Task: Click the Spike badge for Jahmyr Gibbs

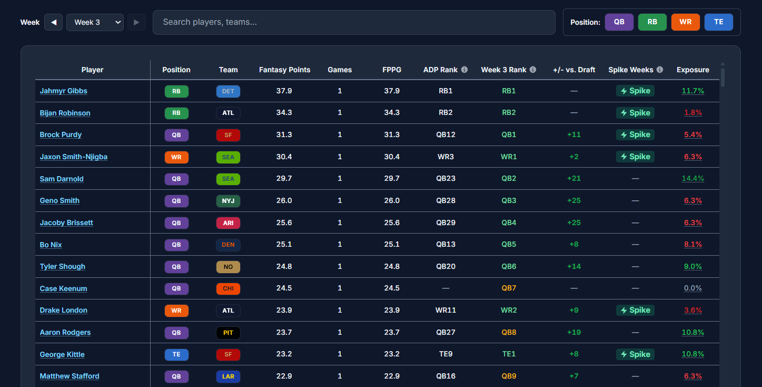Action: tap(635, 91)
